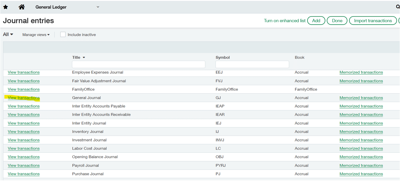Screen dimensions: 400x181
Task: Expand the All views dropdown
Action: click(8, 34)
